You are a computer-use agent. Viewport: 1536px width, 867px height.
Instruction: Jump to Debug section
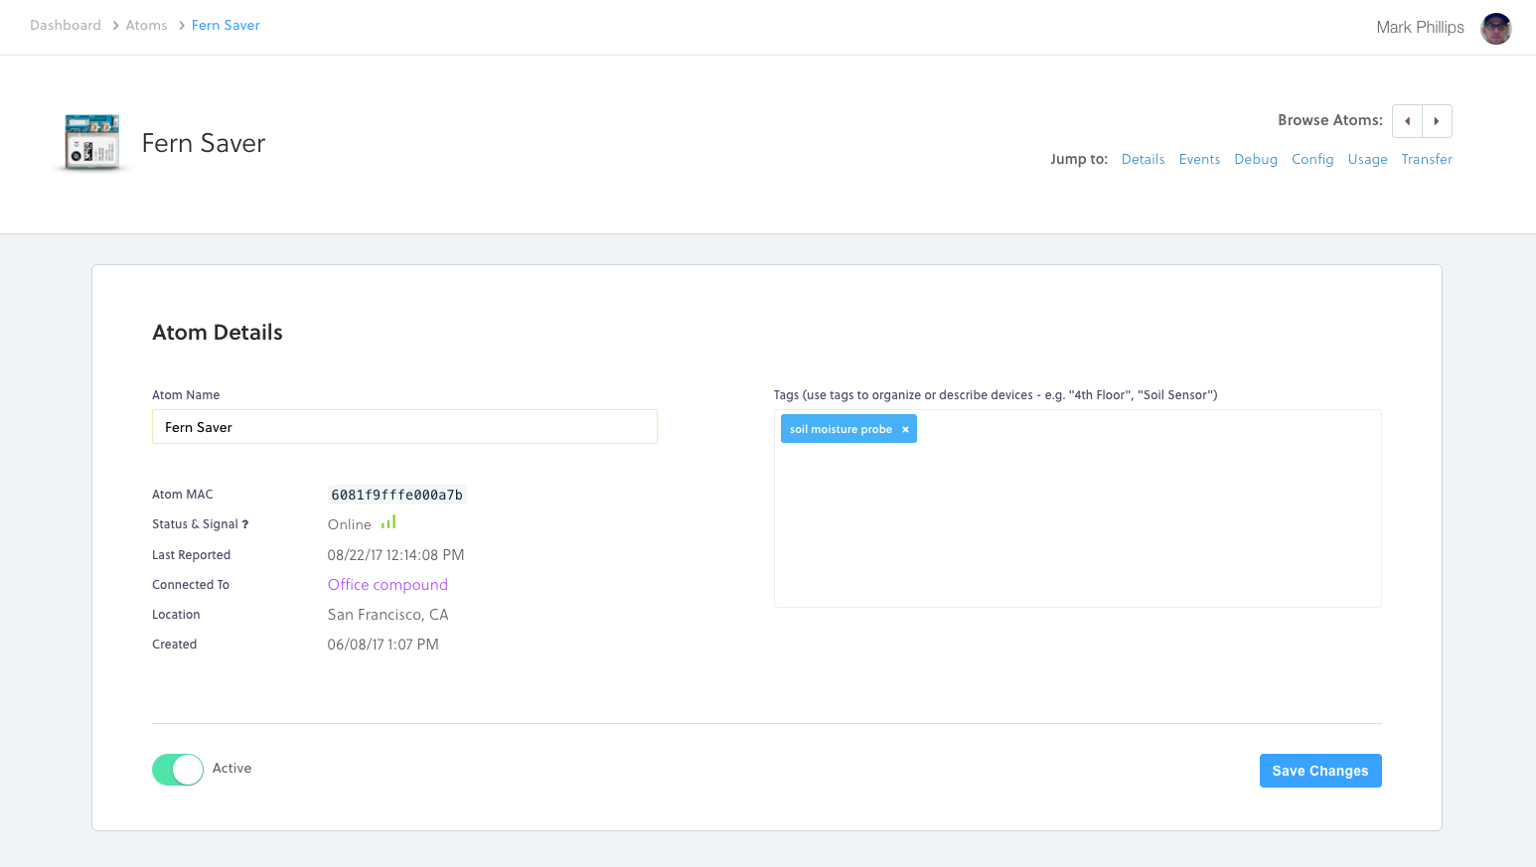point(1256,159)
